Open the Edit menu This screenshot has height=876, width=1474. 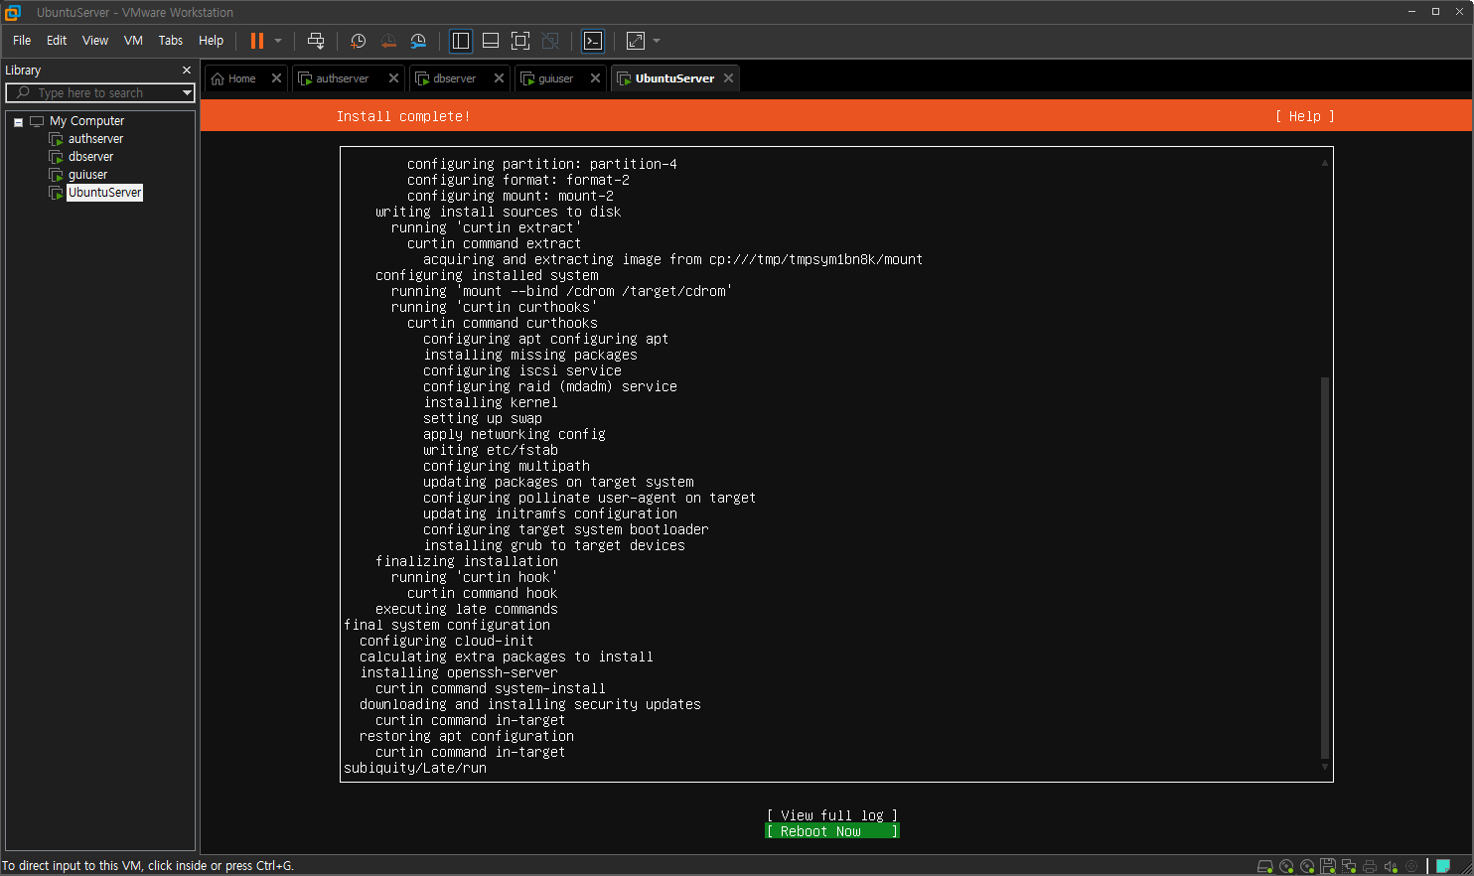pos(57,41)
